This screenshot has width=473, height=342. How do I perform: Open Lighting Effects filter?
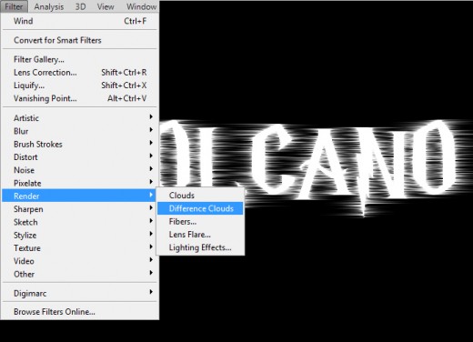(x=200, y=247)
